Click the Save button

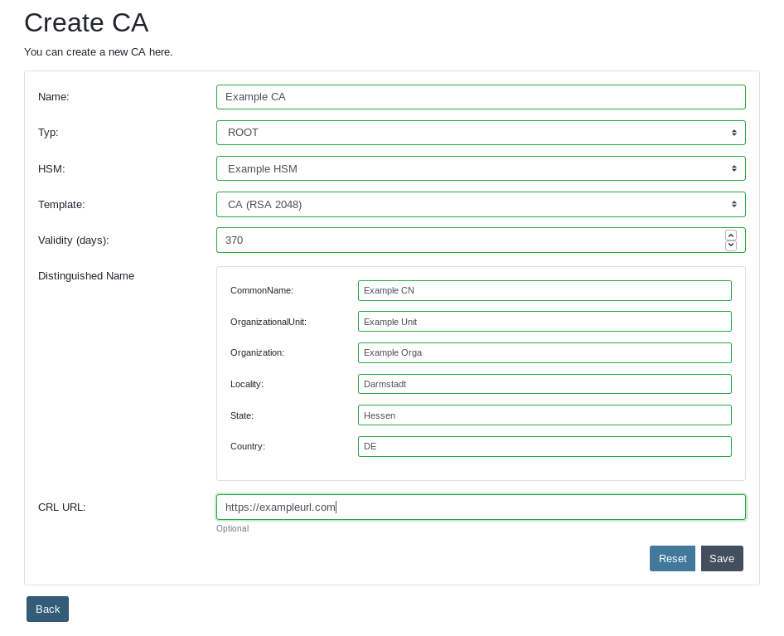721,558
